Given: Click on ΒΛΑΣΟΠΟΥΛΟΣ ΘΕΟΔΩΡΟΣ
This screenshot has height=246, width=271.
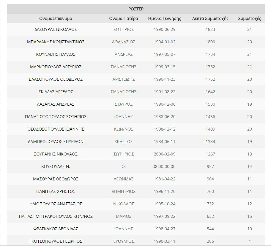Looking at the screenshot, I should pyautogui.click(x=56, y=79).
